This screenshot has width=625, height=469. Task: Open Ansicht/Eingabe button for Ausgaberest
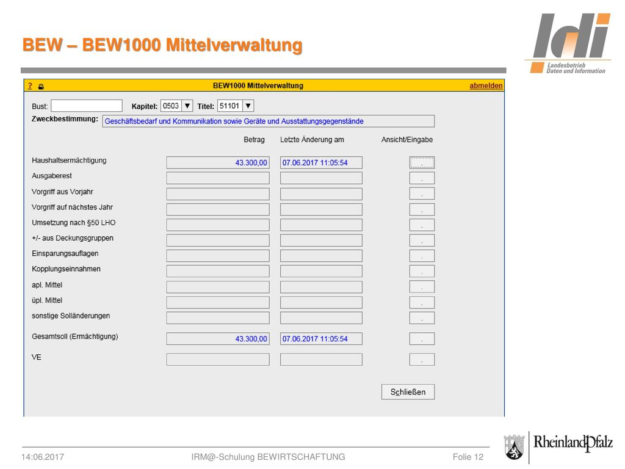422,178
